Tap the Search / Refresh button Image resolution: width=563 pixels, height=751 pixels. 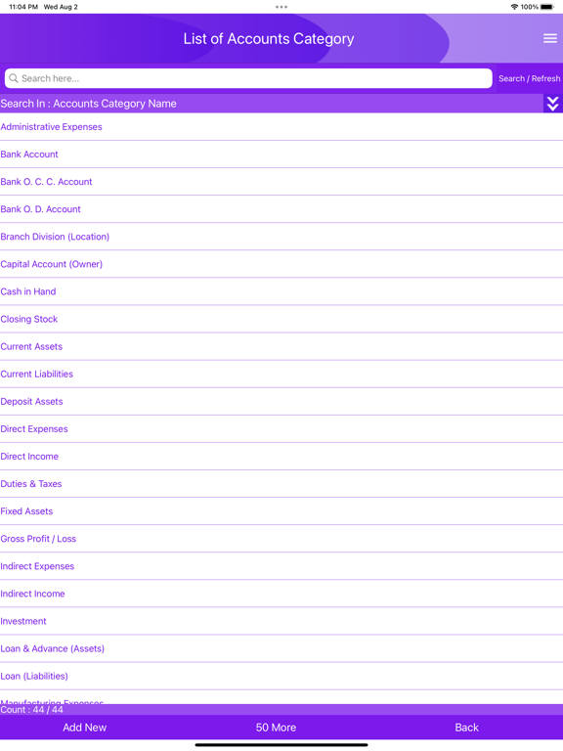(529, 78)
